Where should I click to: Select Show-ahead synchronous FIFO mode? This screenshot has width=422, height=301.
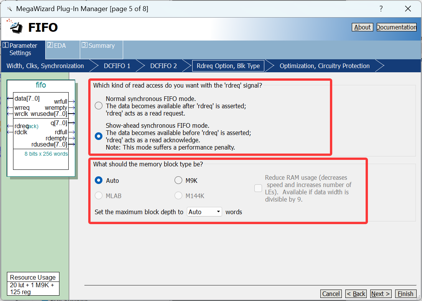tap(99, 136)
